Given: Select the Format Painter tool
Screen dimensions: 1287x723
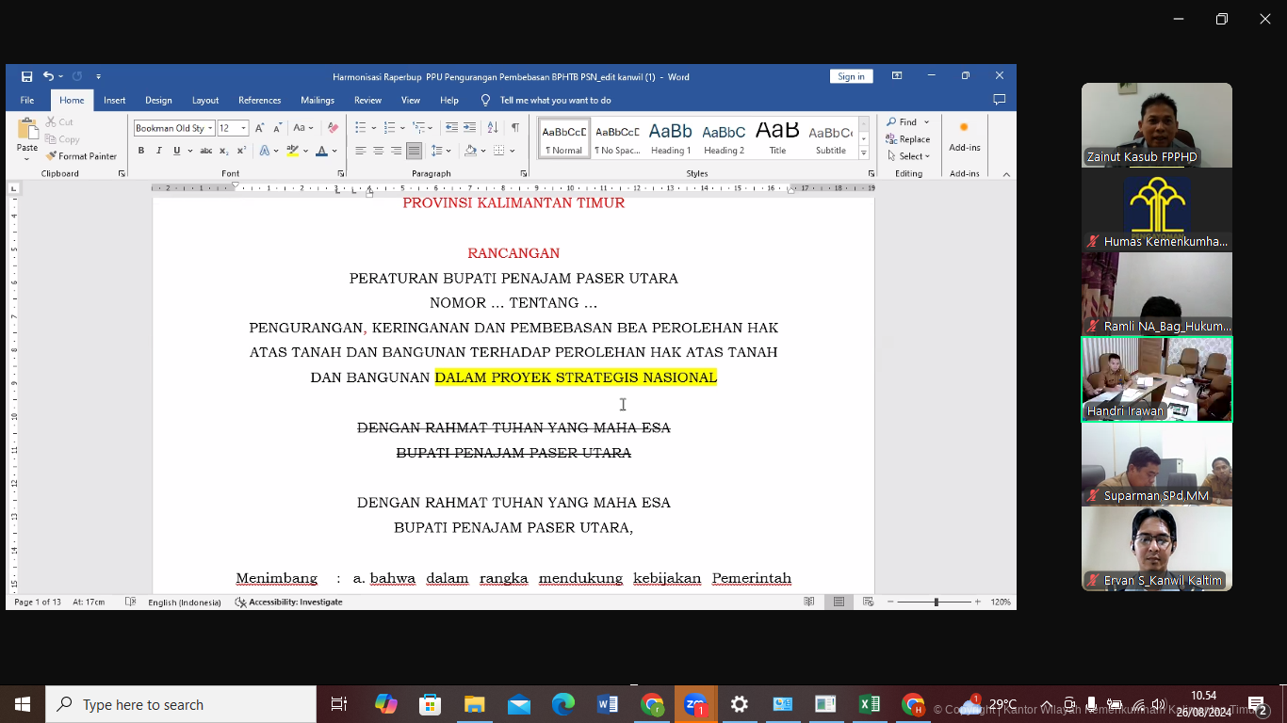Looking at the screenshot, I should click(81, 156).
